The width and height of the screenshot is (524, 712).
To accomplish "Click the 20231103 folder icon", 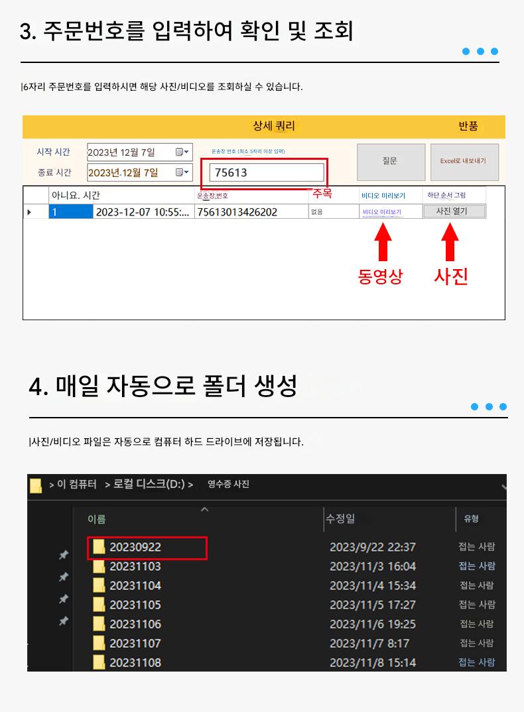I will click(x=99, y=566).
